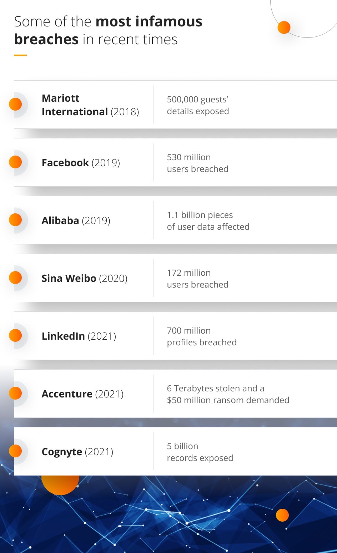Click the orange dot on the top-right circle outline

[x=284, y=27]
